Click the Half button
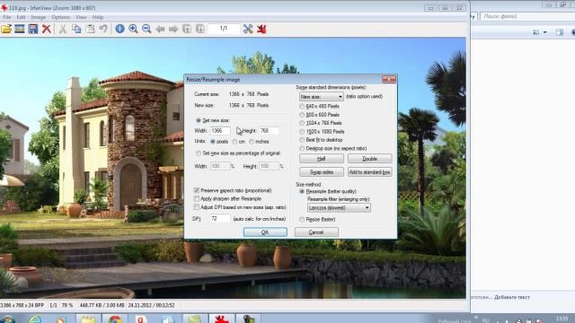Image resolution: width=575 pixels, height=323 pixels. click(x=322, y=159)
